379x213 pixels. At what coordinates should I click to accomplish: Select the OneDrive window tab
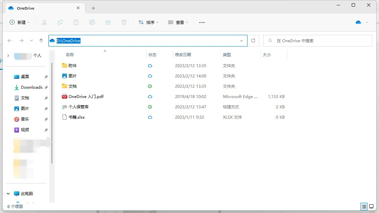click(x=45, y=8)
